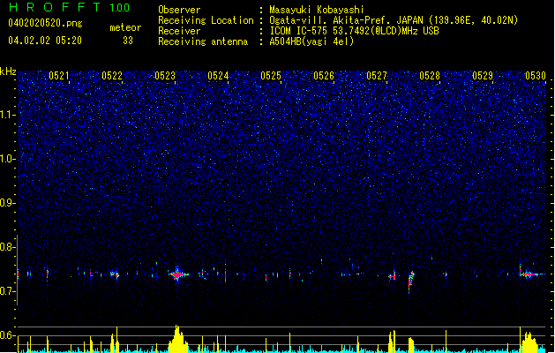
Task: Click the Observer label
Action: pos(179,10)
